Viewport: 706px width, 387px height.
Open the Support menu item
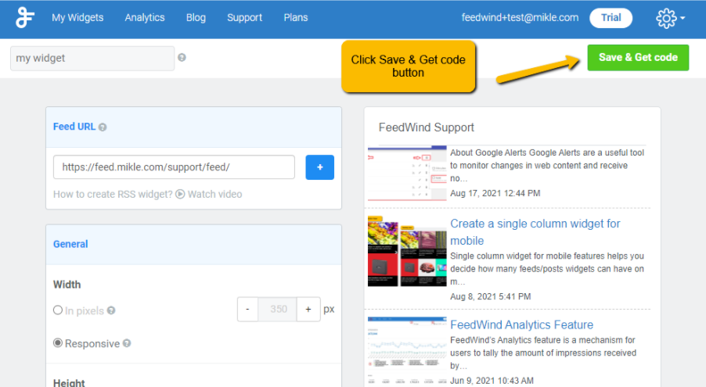tap(244, 17)
